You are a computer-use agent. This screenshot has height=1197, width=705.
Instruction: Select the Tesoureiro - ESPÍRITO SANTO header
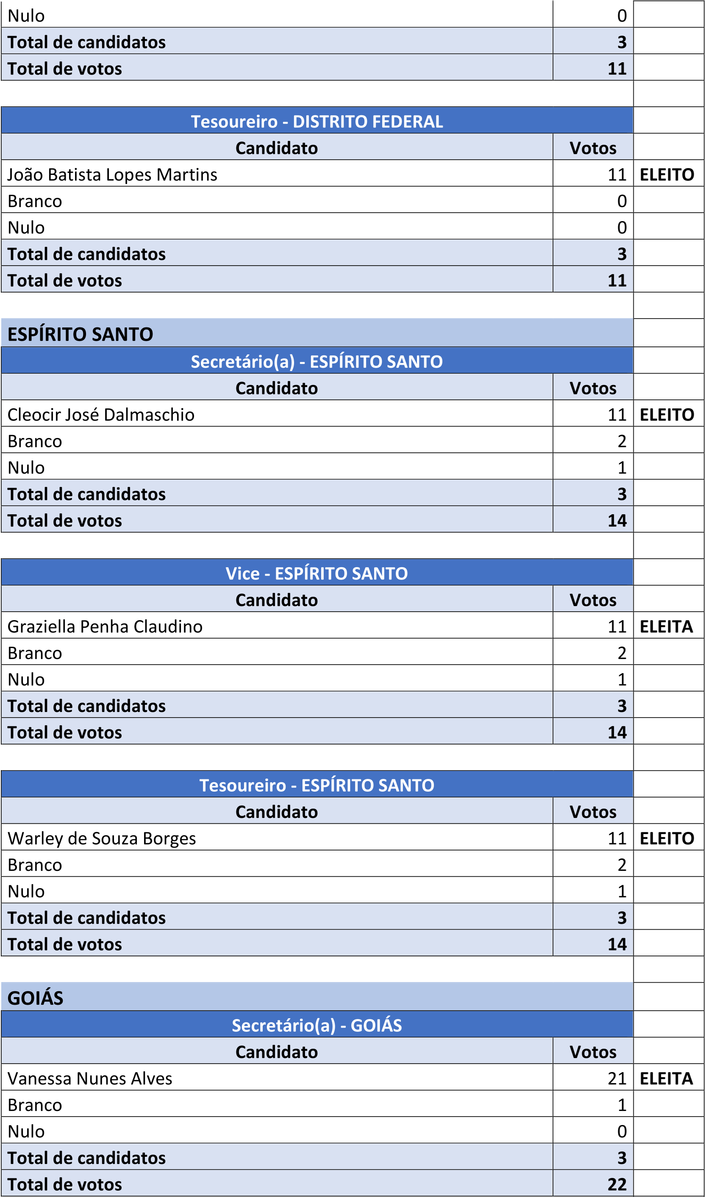tap(317, 786)
